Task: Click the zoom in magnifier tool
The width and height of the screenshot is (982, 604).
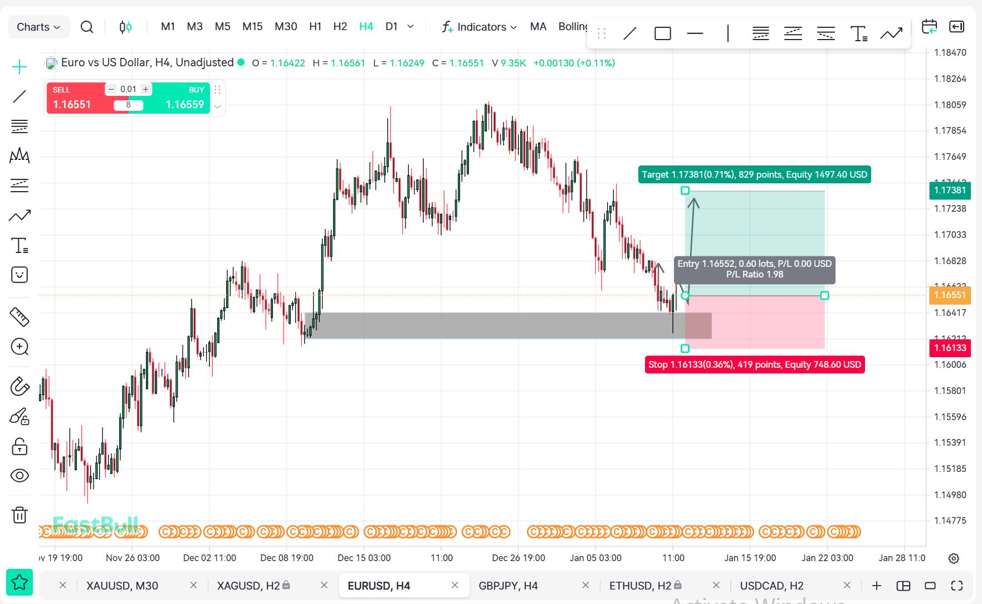Action: point(19,347)
